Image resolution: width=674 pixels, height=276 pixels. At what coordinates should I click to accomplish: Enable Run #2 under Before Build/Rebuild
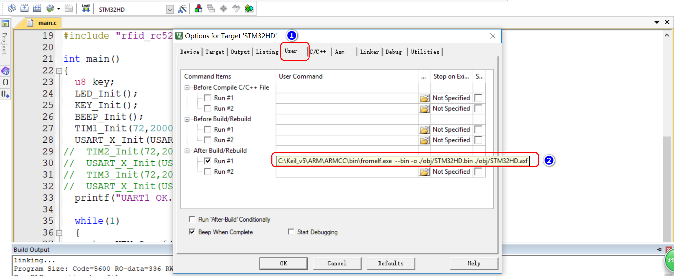(208, 140)
